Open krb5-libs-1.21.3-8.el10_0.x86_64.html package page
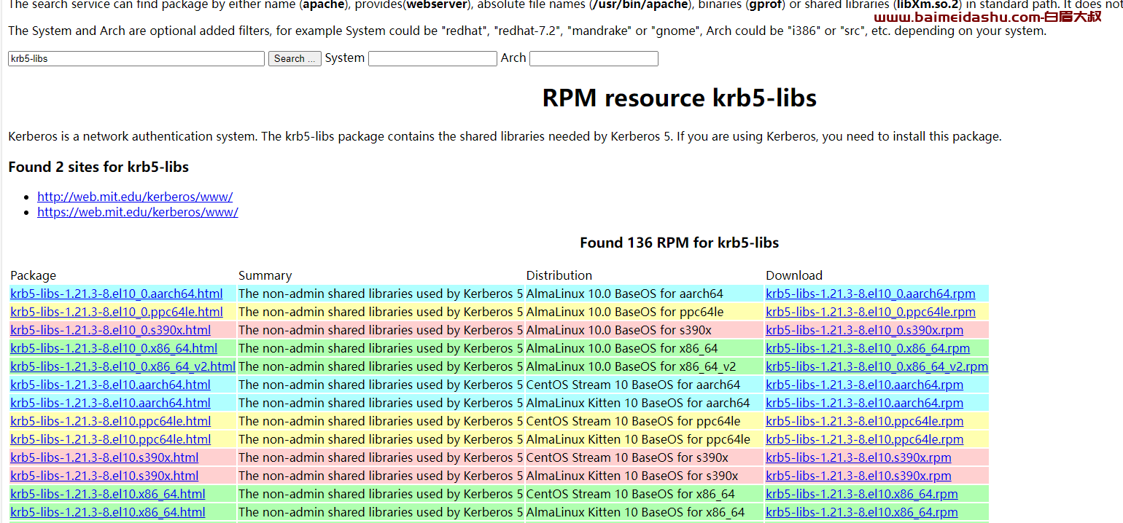This screenshot has width=1123, height=523. coord(114,348)
